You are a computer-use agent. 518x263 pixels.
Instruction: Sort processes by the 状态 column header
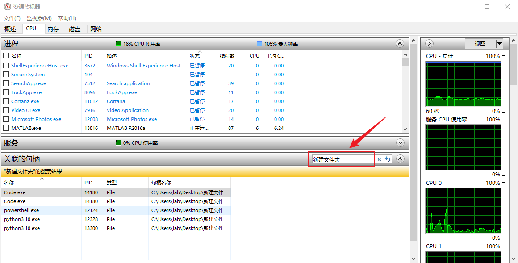pos(199,56)
